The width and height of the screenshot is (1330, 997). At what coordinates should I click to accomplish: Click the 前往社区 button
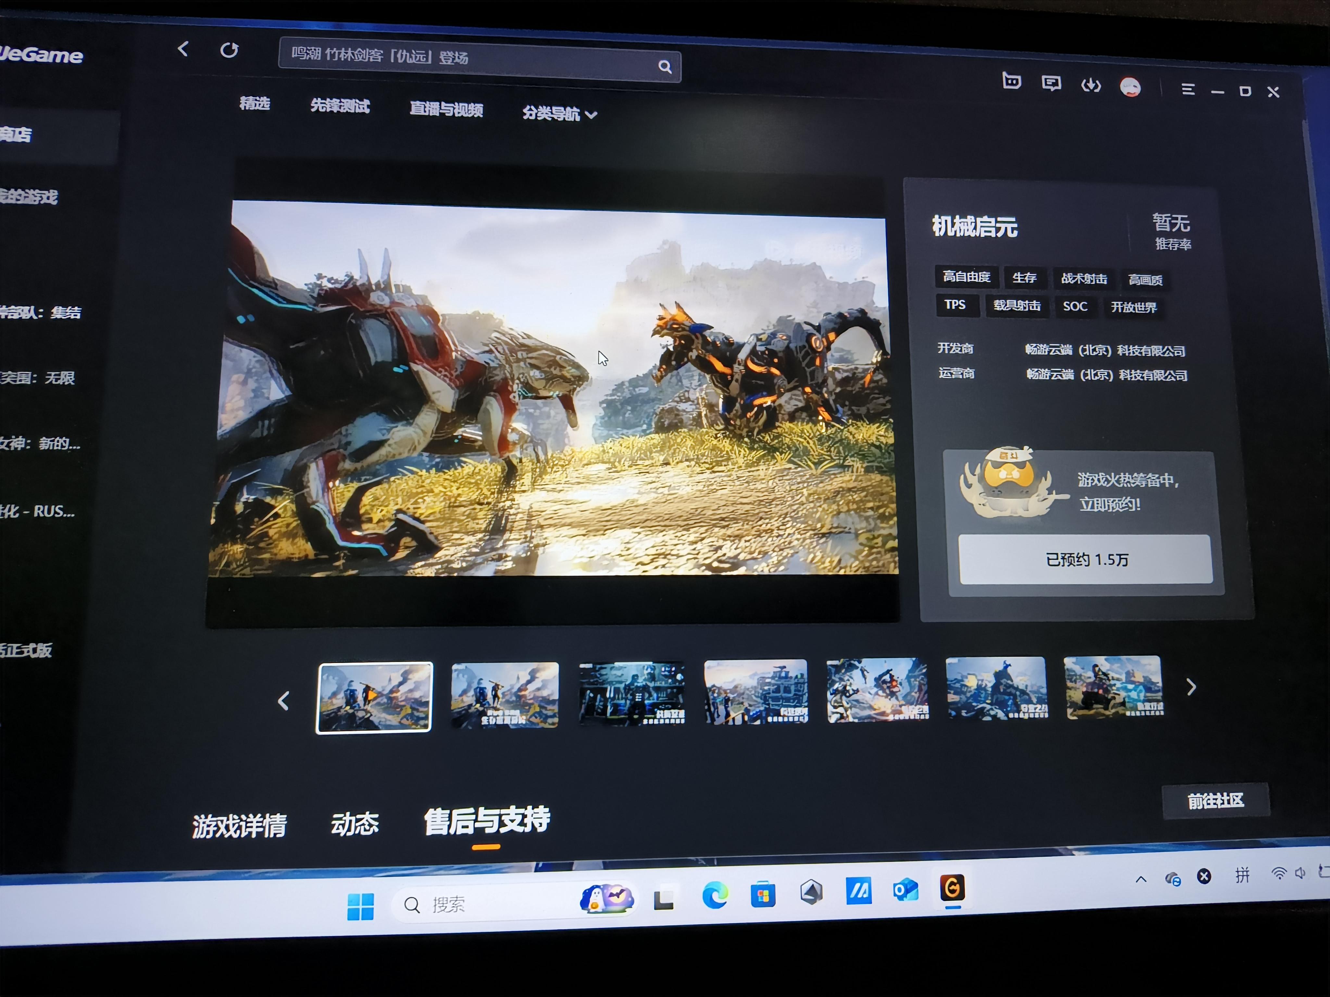tap(1215, 801)
